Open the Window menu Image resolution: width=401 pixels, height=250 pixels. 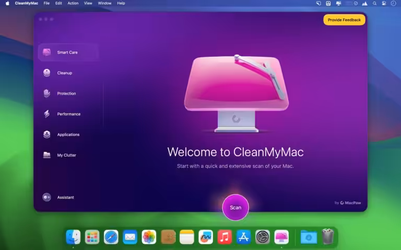pyautogui.click(x=104, y=3)
